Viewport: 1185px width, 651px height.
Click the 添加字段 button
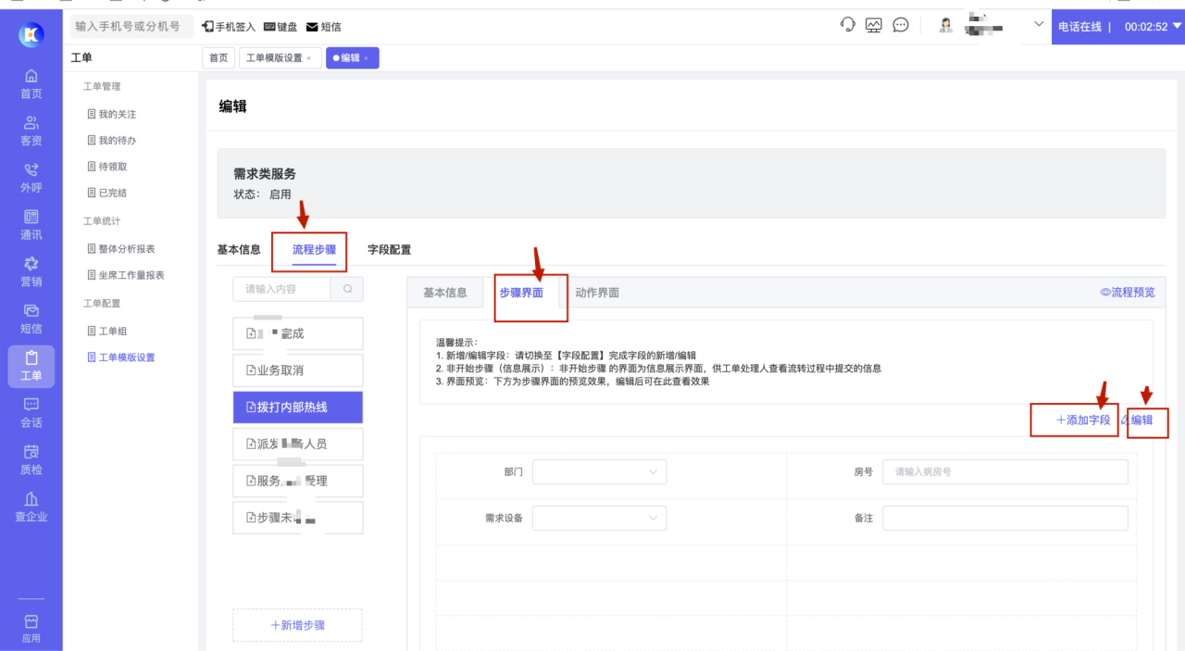[1082, 420]
